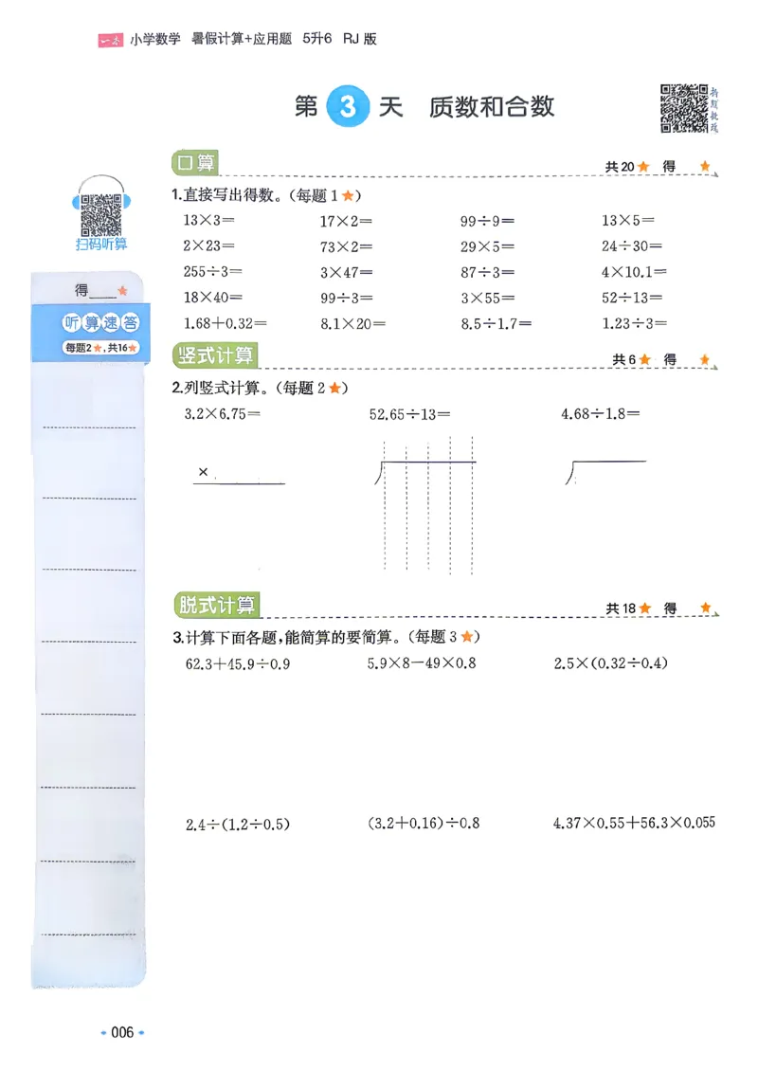Click the 脱式计算 section label

(x=216, y=605)
